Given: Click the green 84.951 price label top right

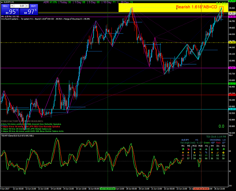Looking at the screenshot, I should [x=222, y=4].
